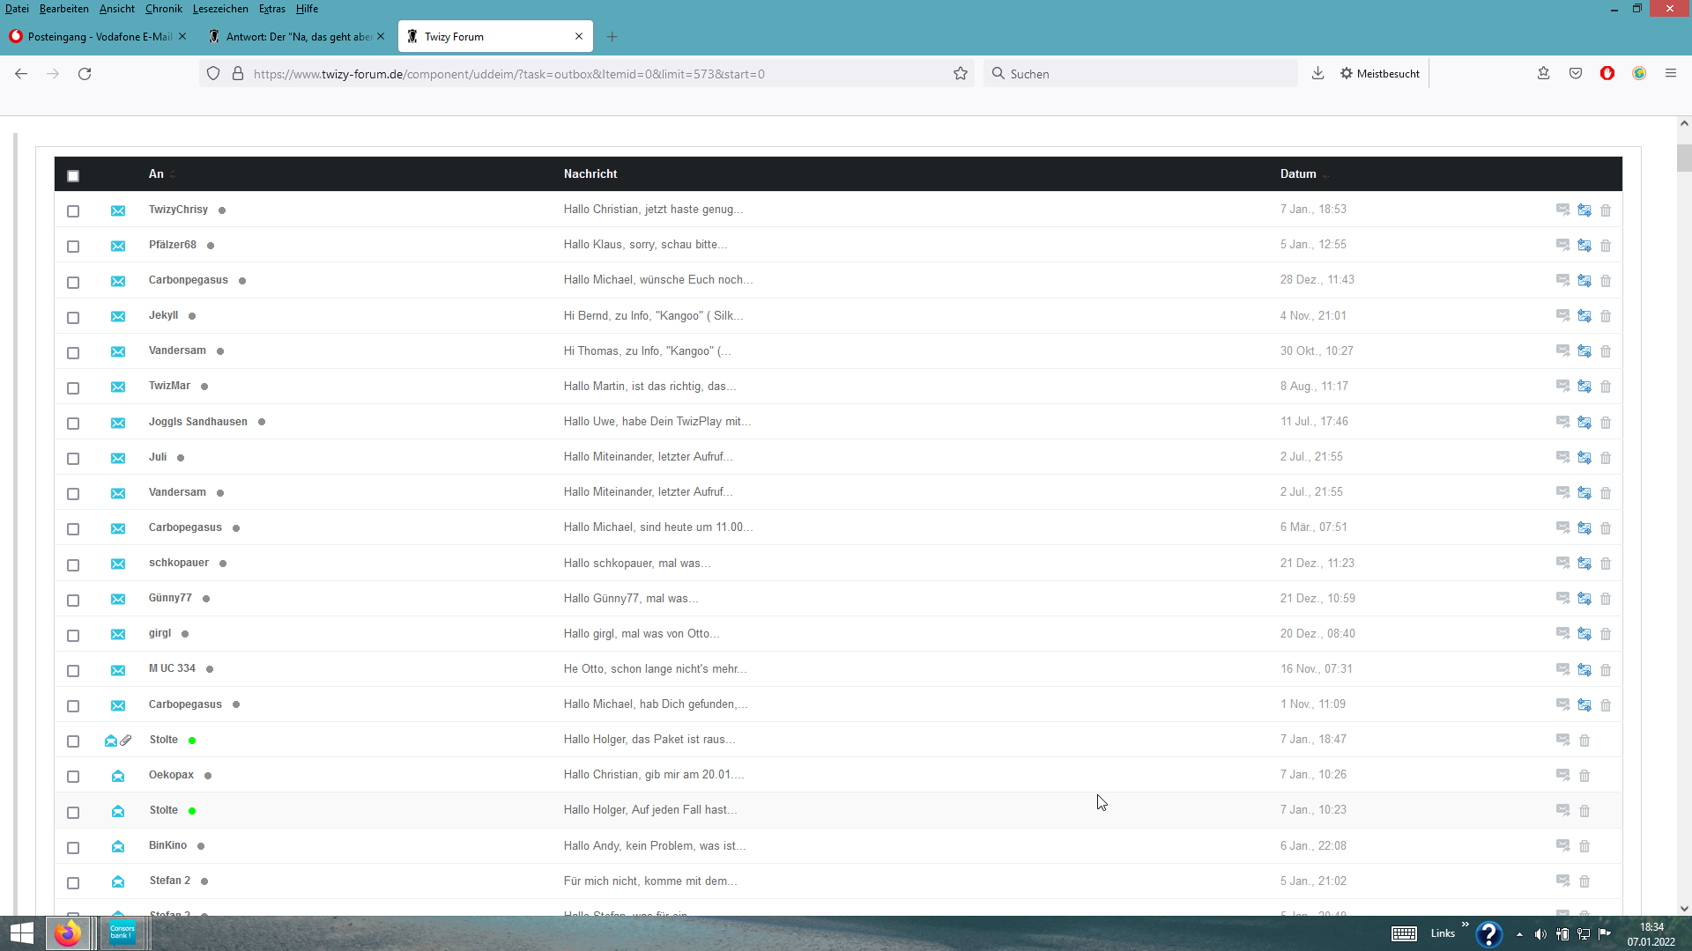This screenshot has width=1692, height=951.
Task: Click the forward icon for the BinKino message
Action: tap(1562, 845)
